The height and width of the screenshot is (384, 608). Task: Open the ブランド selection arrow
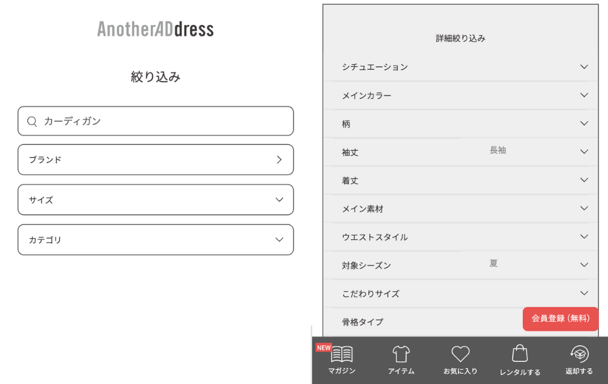tap(279, 160)
